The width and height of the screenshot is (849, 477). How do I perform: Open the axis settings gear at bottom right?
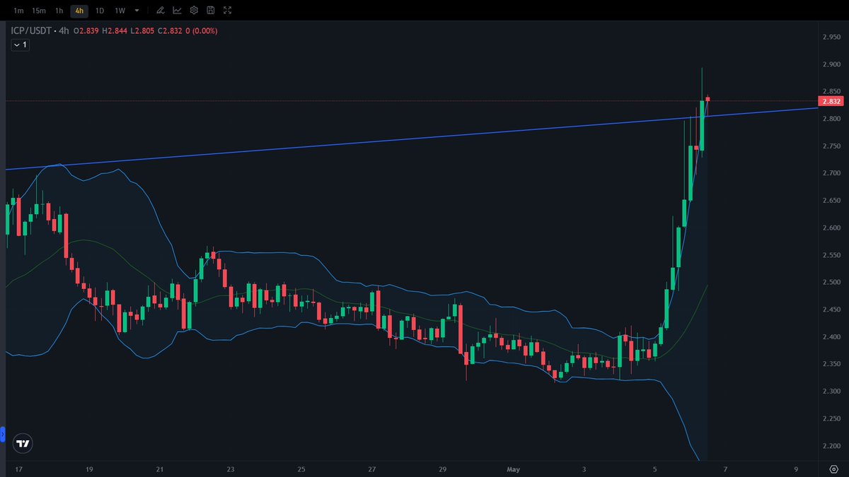tap(833, 469)
